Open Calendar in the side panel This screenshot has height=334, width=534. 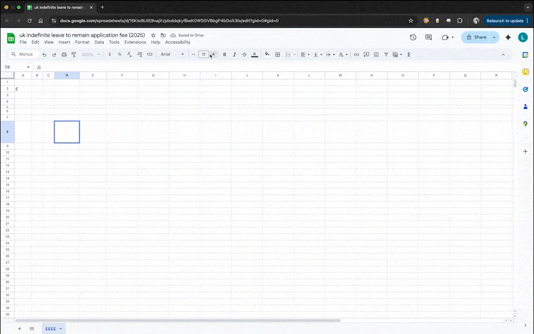point(525,55)
